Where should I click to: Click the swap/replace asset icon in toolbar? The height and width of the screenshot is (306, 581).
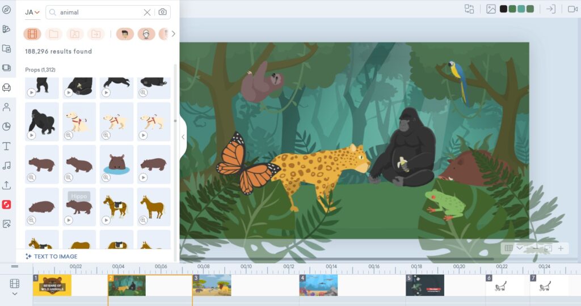[x=469, y=9]
